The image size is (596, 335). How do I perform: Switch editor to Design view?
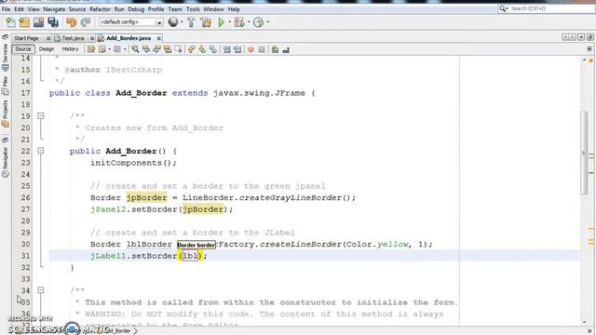tap(47, 49)
